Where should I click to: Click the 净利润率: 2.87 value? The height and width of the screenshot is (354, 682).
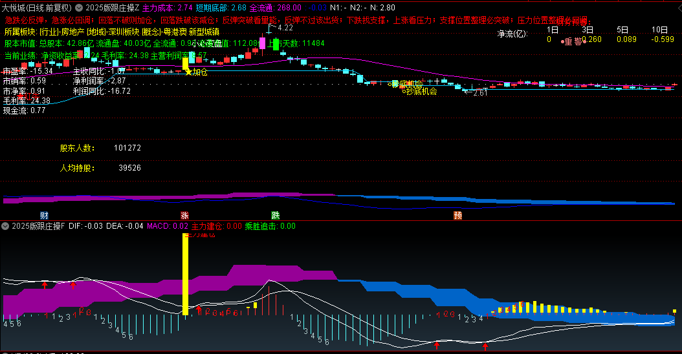click(x=99, y=81)
